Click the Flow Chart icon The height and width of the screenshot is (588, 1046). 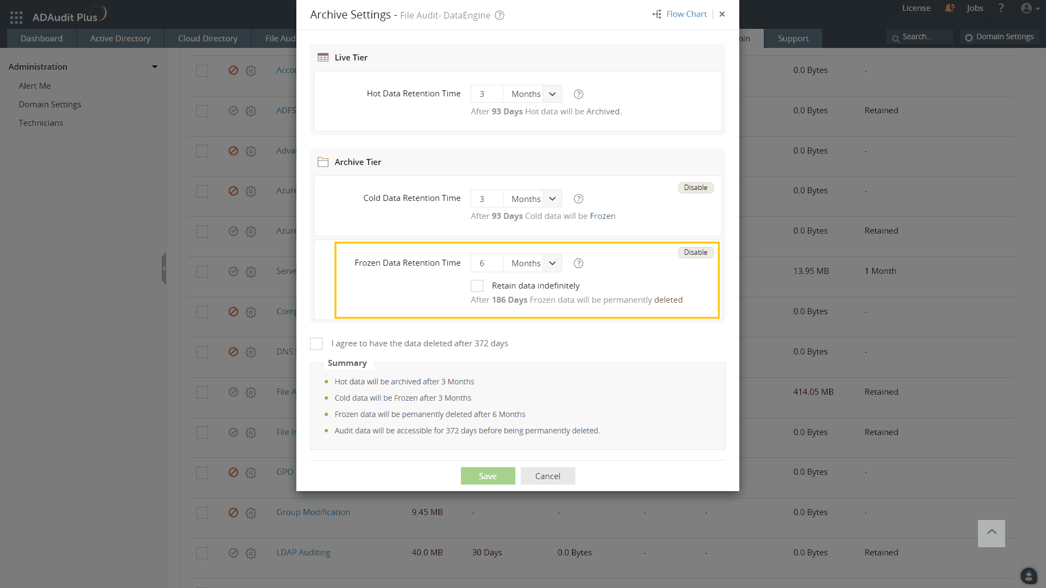tap(657, 14)
